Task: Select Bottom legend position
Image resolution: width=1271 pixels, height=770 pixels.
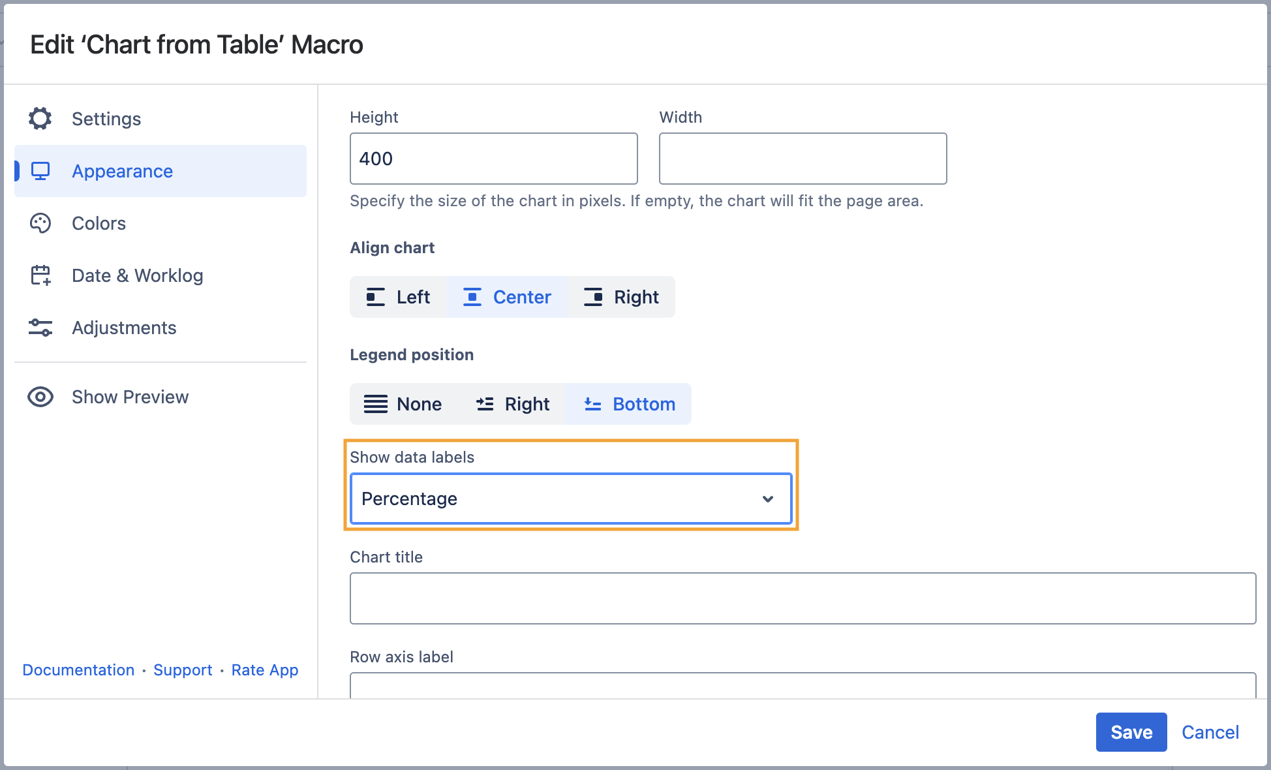Action: pos(629,404)
